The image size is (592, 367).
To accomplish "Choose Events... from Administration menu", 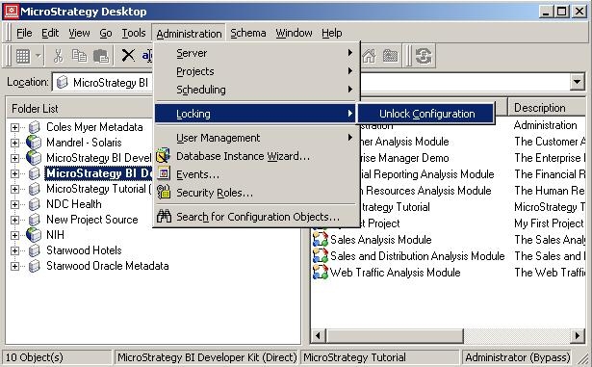I will 255,173.
